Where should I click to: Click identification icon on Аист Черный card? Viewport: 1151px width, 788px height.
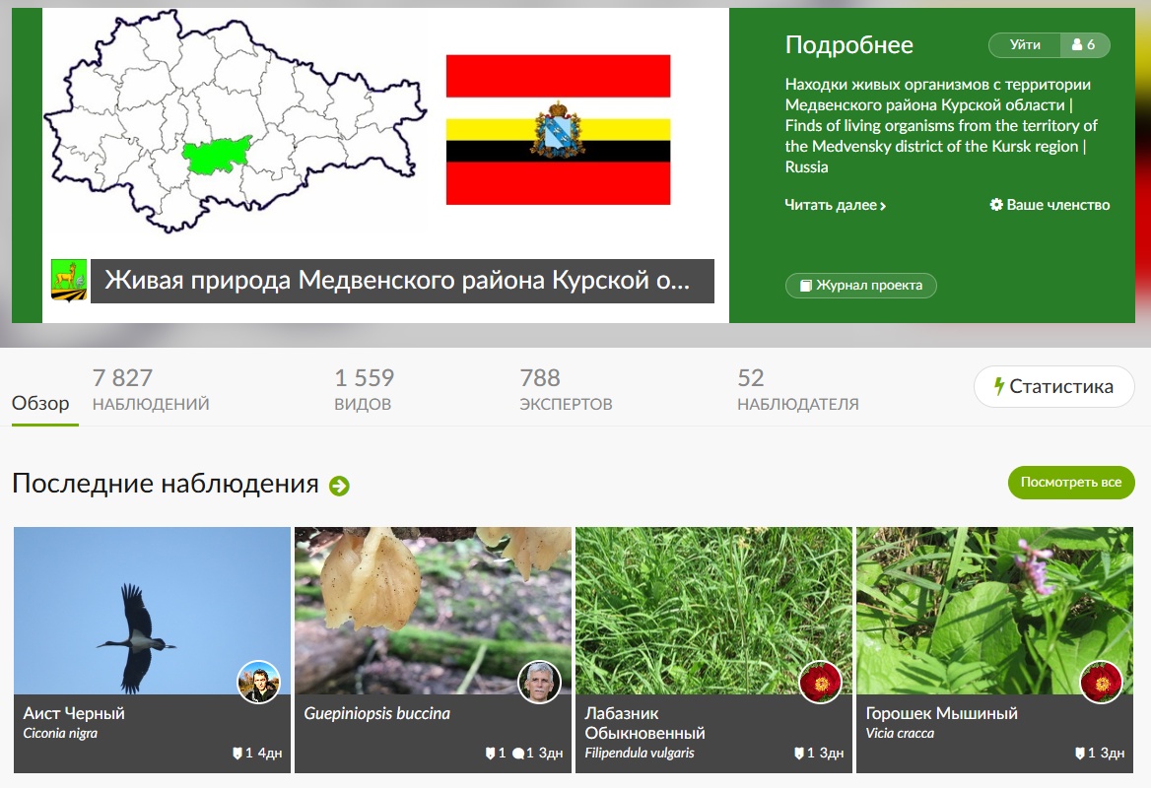[237, 754]
